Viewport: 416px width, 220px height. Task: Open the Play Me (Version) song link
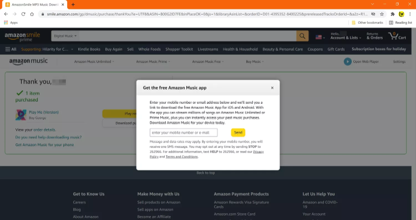click(44, 112)
